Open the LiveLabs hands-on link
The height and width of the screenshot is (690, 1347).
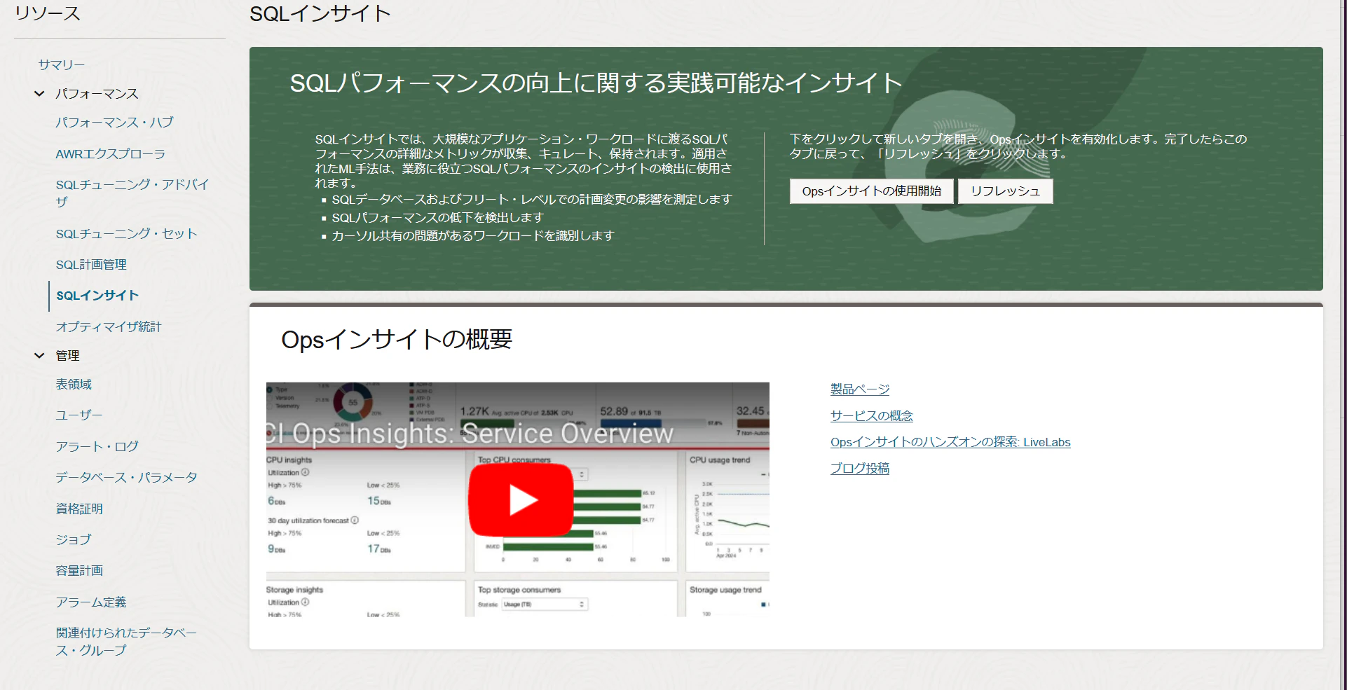coord(950,442)
